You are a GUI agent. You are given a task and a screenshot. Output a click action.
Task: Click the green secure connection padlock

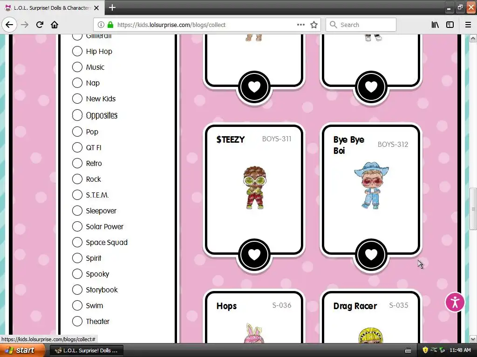click(110, 25)
